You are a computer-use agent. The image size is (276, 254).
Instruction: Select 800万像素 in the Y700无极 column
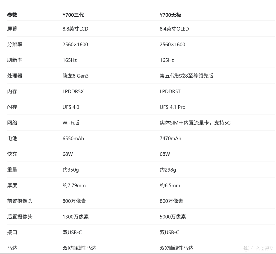pyautogui.click(x=171, y=201)
